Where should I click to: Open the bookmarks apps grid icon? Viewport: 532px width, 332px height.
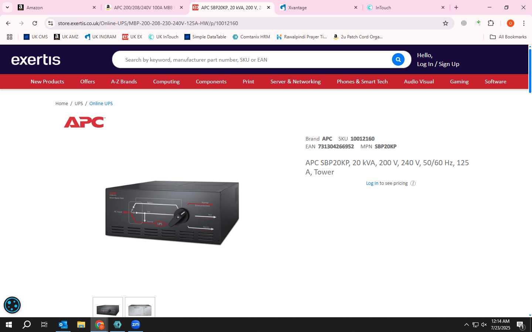[10, 37]
